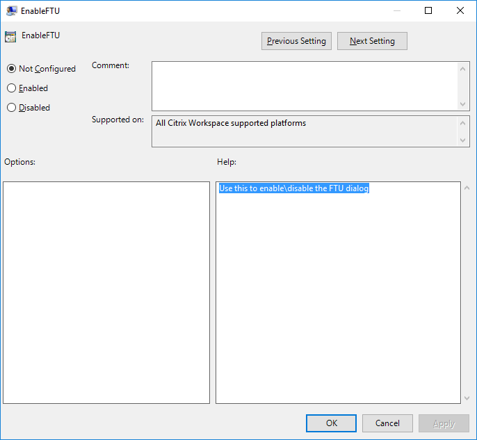Maximize the EnableFTU window

(x=428, y=10)
